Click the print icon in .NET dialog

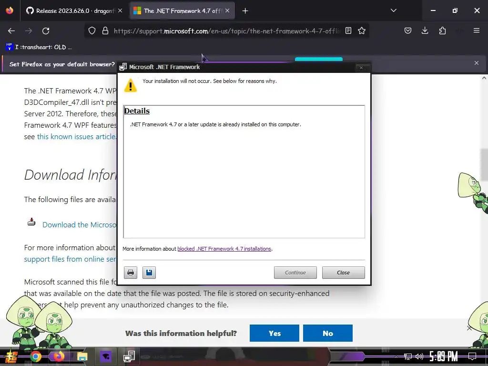click(x=131, y=273)
